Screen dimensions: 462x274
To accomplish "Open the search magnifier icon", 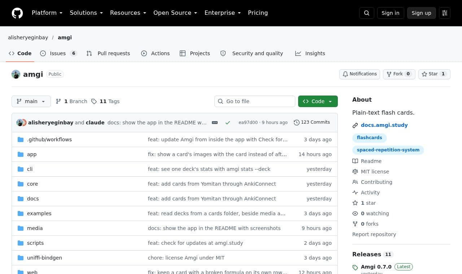I will [x=367, y=13].
